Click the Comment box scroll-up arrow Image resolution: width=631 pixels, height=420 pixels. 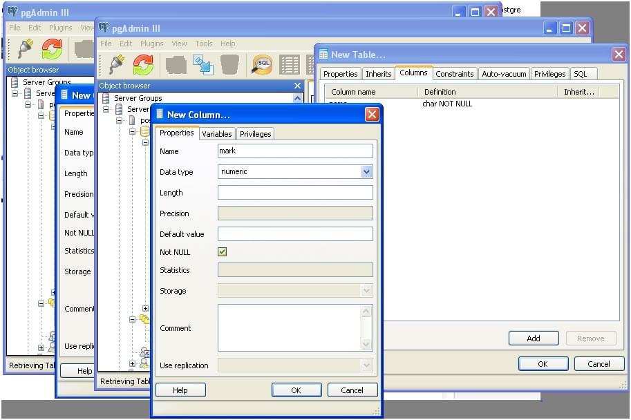[366, 311]
